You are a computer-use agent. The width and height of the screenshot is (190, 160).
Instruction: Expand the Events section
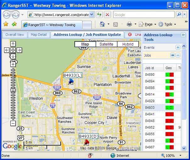tap(178, 47)
